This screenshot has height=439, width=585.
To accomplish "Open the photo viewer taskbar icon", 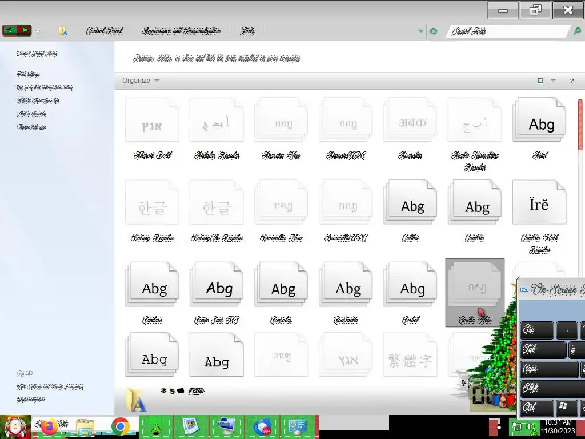I will point(191,426).
